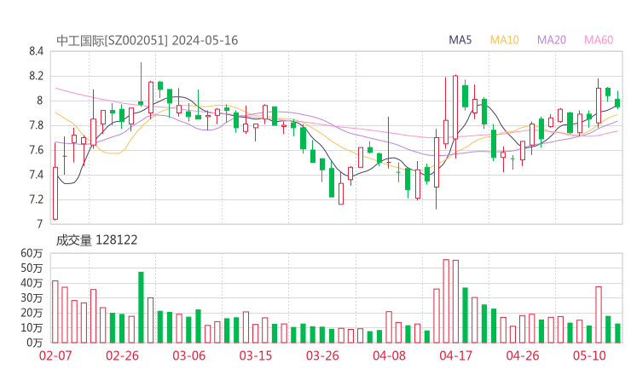This screenshot has height=375, width=631.
Task: Click the 8.2 price axis label
Action: [36, 76]
